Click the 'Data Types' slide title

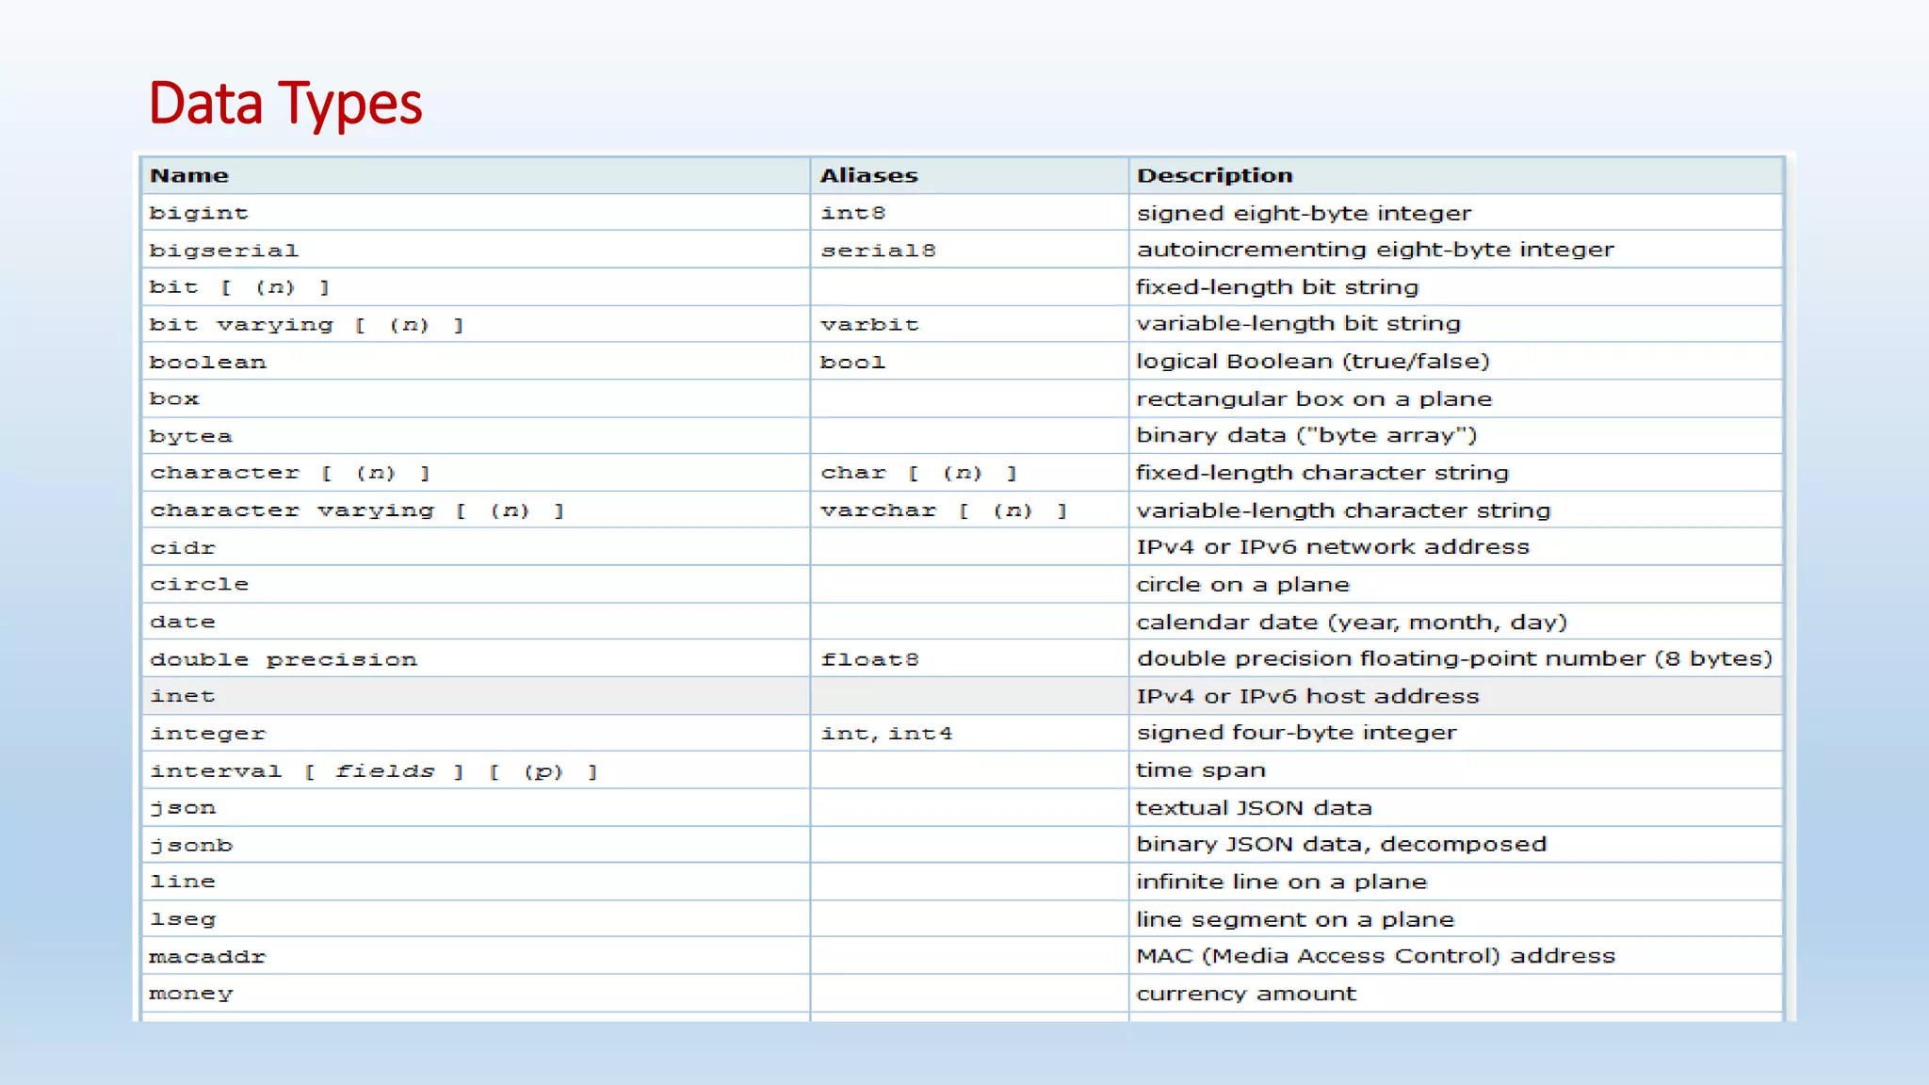coord(285,103)
